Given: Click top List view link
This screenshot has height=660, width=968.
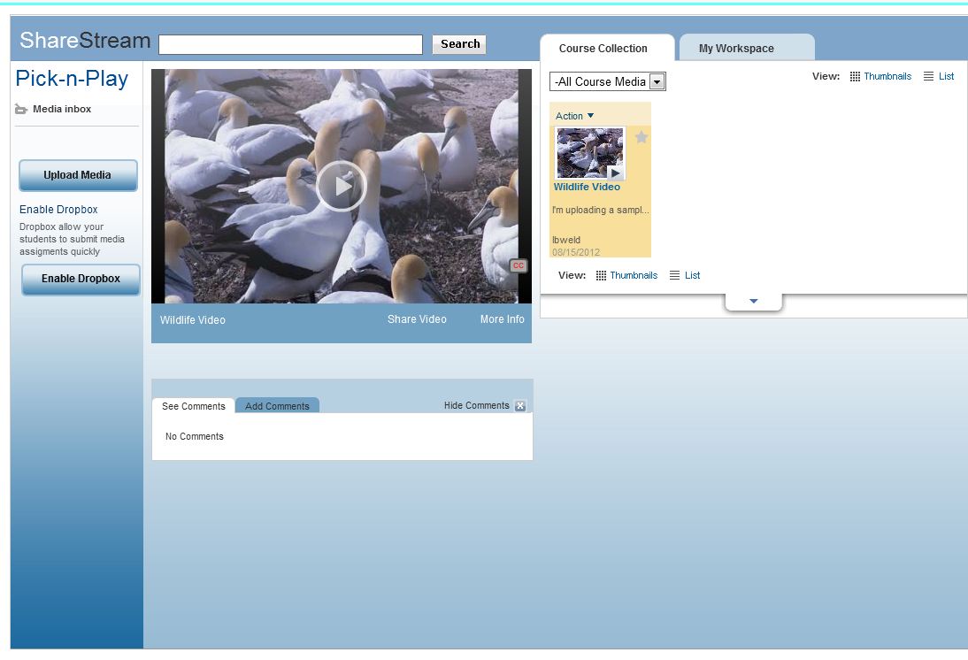Looking at the screenshot, I should click(947, 77).
